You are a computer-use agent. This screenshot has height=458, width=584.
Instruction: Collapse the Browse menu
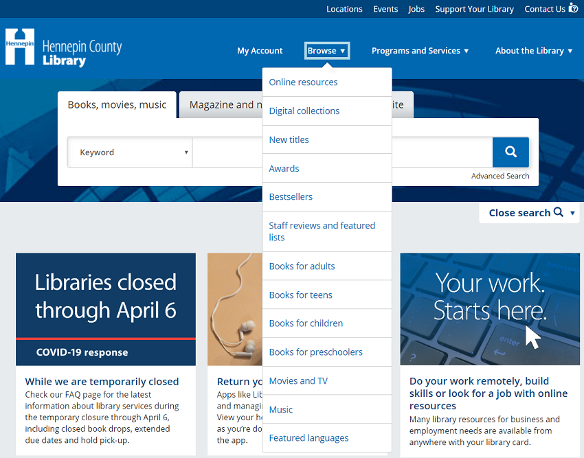[x=327, y=51]
